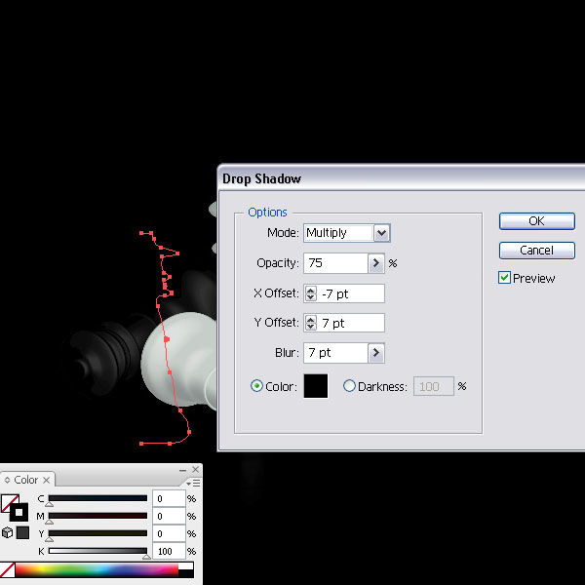
Task: Click the Cyan slider track
Action: pos(97,498)
